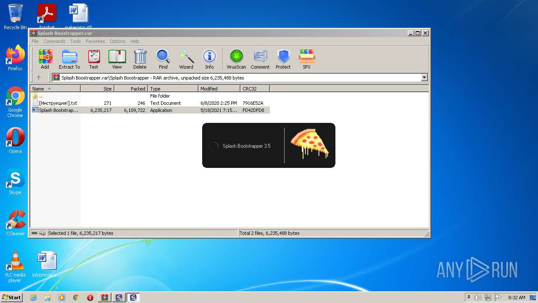Click the Packed value 6,109,722

134,110
